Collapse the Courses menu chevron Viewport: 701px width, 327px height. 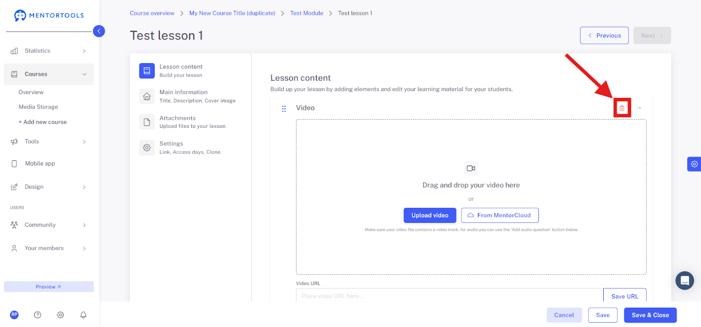(84, 74)
